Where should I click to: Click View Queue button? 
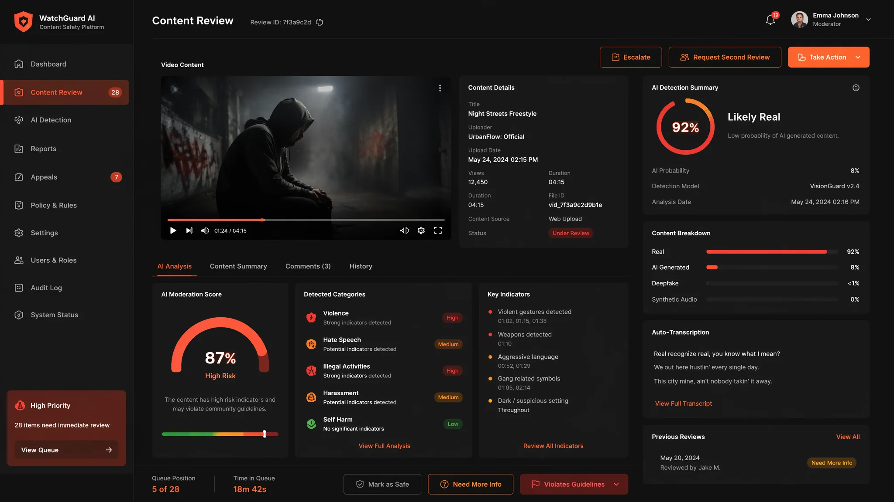pyautogui.click(x=66, y=450)
